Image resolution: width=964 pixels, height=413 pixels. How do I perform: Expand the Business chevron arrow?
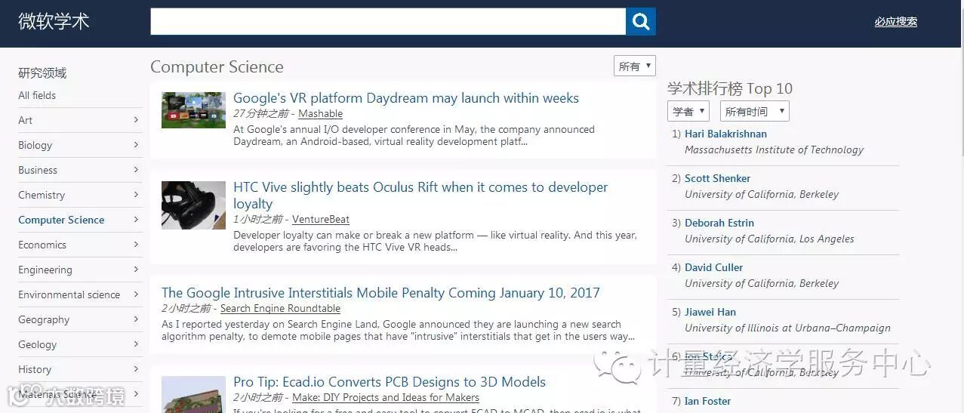pos(136,169)
